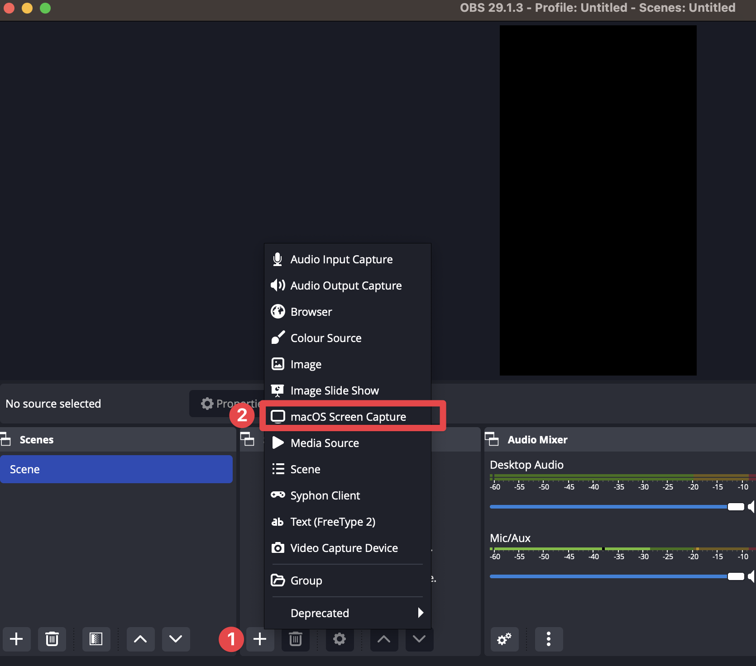This screenshot has width=756, height=666.
Task: Open source properties gear in Sources toolbar
Action: (340, 639)
